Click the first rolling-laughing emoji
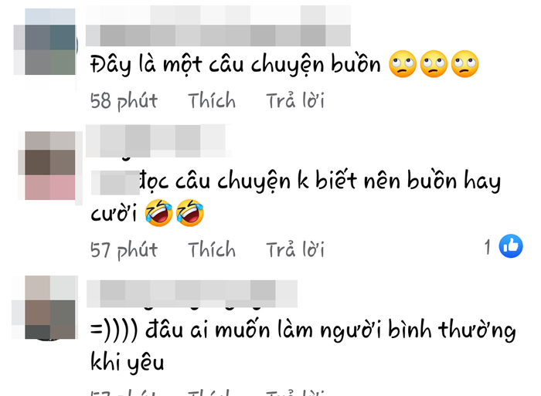Image resolution: width=541 pixels, height=396 pixels. pyautogui.click(x=158, y=213)
